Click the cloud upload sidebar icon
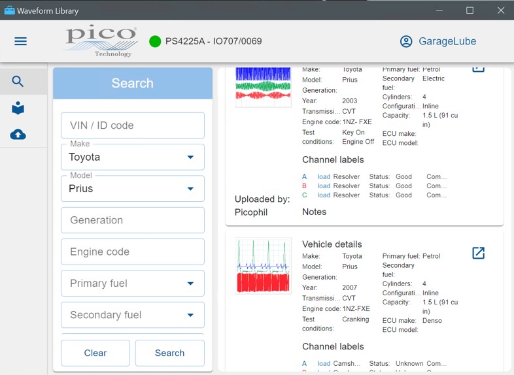Screen dimensions: 514x375 coord(18,135)
